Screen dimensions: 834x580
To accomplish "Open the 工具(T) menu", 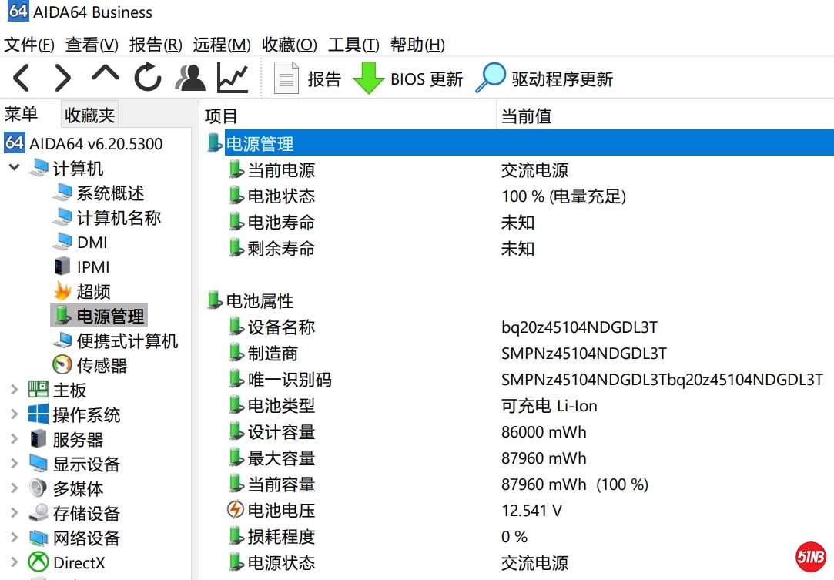I will tap(353, 45).
